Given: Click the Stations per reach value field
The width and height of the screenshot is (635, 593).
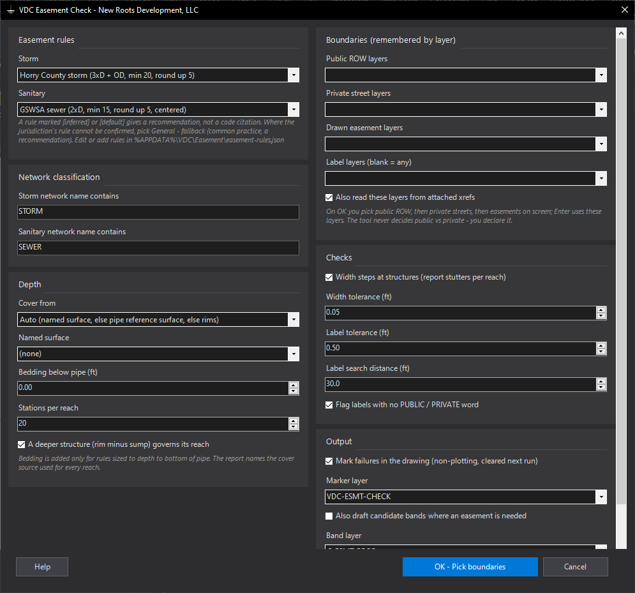Looking at the screenshot, I should point(153,424).
